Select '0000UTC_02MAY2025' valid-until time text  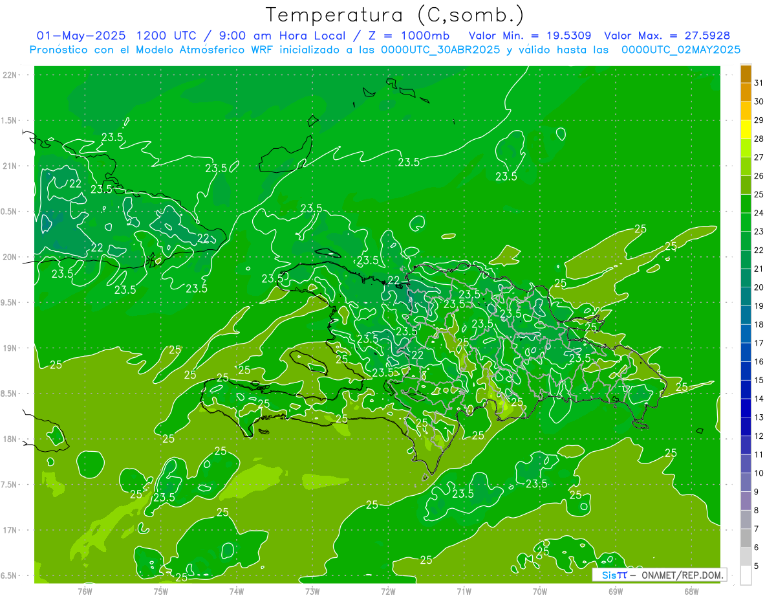click(x=681, y=49)
